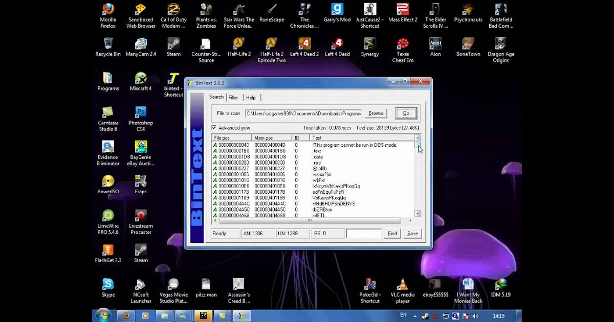Open the VLC media player icon
The image size is (614, 322).
(403, 291)
